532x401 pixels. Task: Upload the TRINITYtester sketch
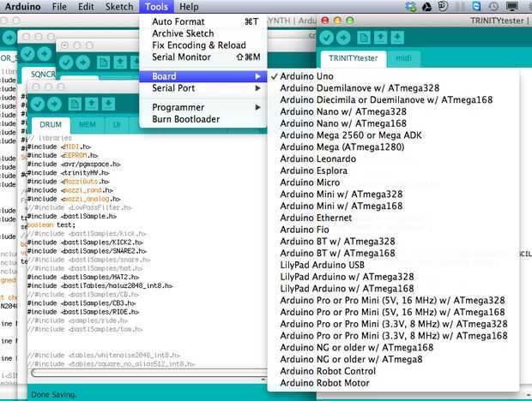(x=343, y=38)
